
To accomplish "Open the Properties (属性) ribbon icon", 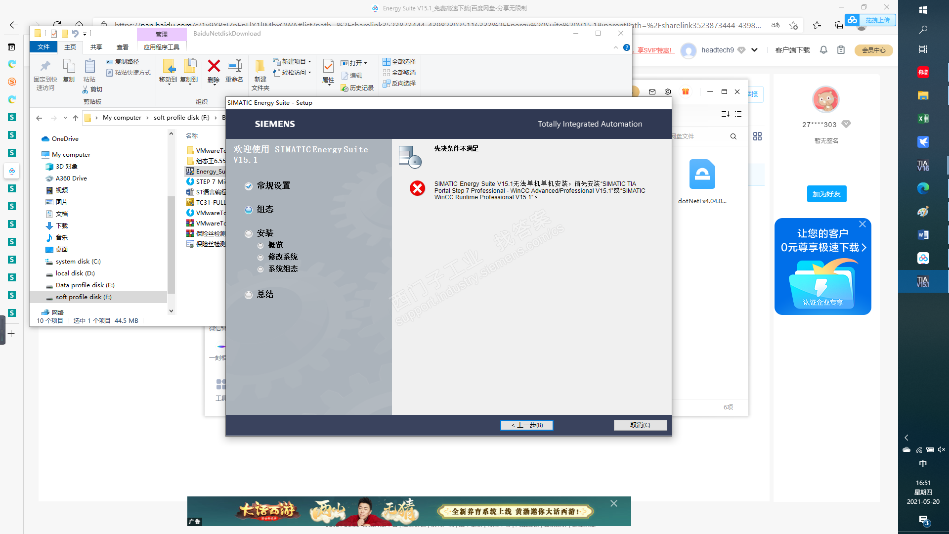I will (x=328, y=67).
